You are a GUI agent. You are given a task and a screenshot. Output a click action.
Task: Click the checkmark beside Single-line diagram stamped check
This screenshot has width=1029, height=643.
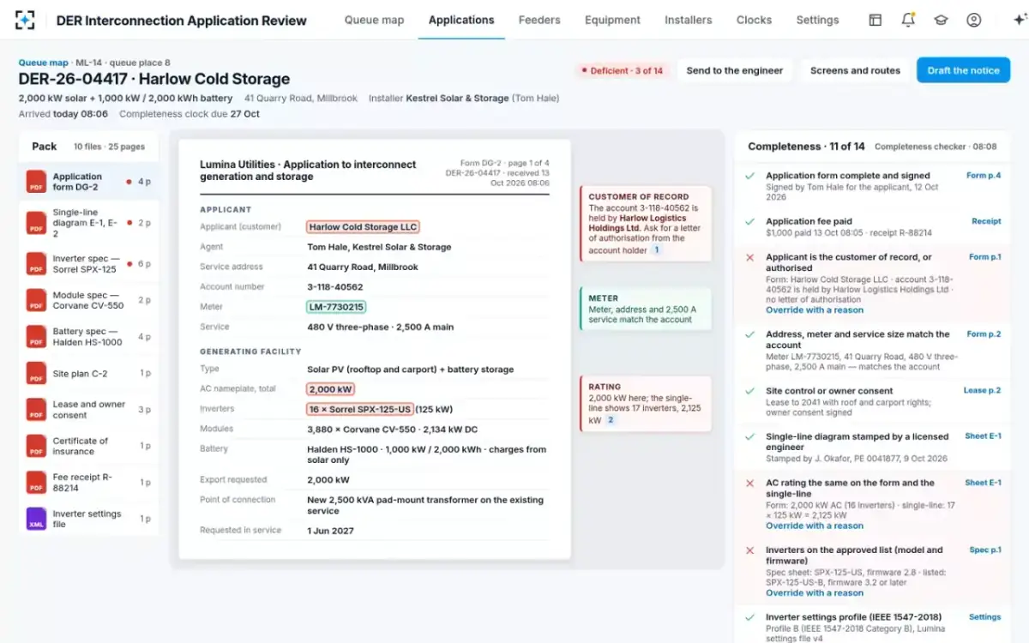click(x=750, y=436)
